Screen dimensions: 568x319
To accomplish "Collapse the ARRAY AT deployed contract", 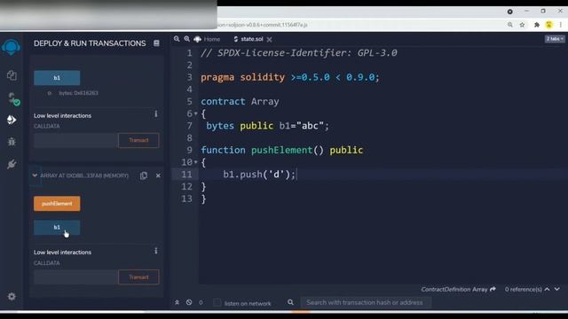I will tap(35, 175).
